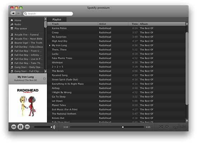197x143 pixels.
Task: Select the Go To Sleep track
Action: point(116,97)
